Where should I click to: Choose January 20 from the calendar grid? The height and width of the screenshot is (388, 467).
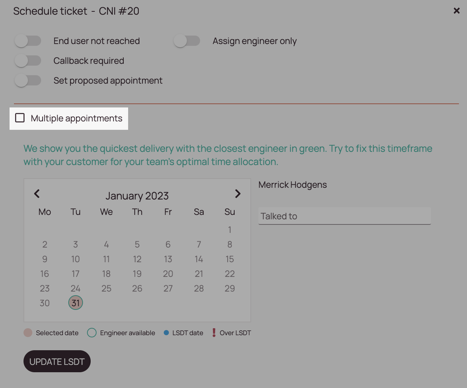click(x=168, y=274)
